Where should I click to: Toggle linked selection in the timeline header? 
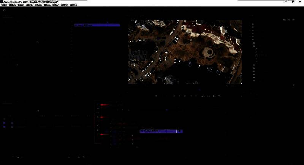coord(122,110)
